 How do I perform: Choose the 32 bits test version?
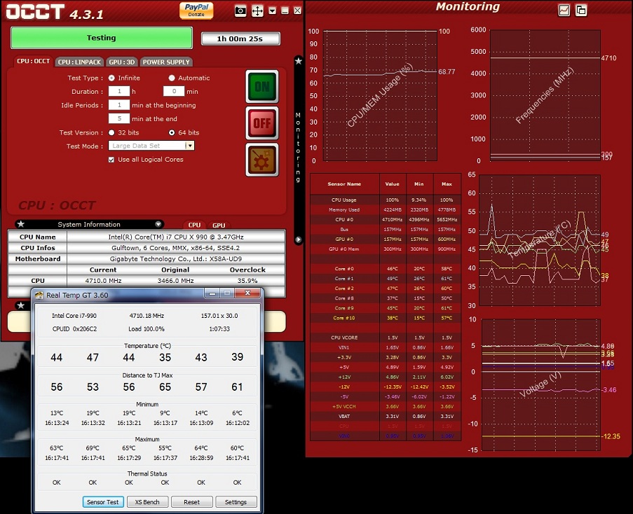[x=111, y=132]
